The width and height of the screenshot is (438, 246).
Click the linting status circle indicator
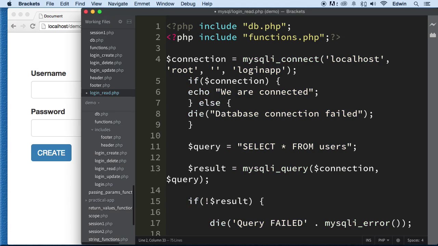(398, 240)
